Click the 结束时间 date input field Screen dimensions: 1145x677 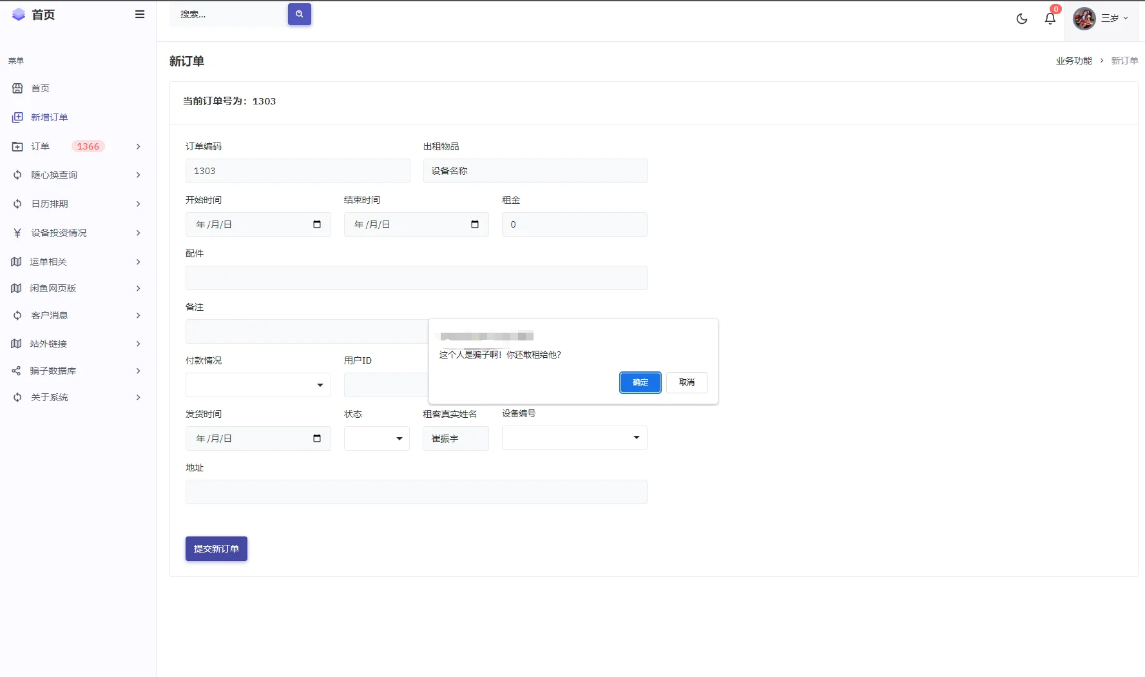416,224
